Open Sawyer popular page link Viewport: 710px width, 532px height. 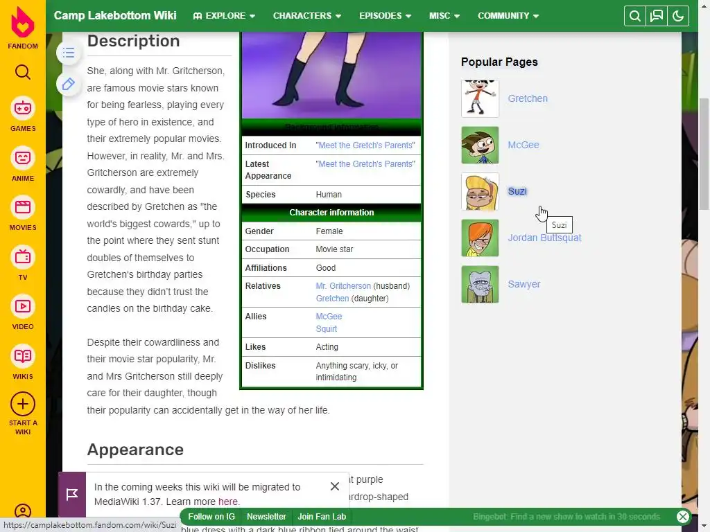524,285
